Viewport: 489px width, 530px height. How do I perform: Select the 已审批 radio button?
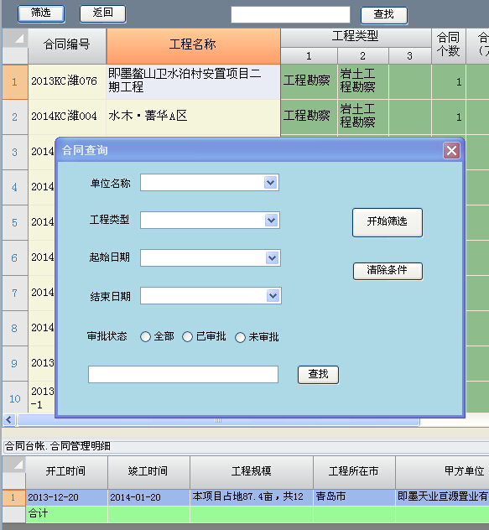pos(187,336)
